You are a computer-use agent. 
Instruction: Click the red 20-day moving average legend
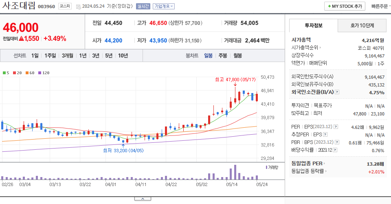point(18,73)
